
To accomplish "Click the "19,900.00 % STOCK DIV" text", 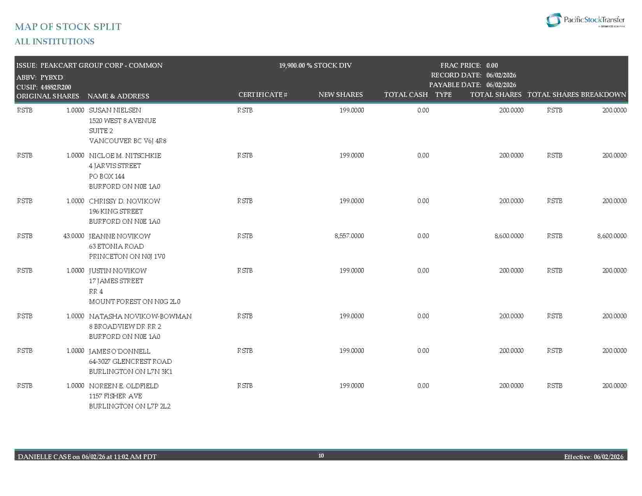I will click(315, 65).
